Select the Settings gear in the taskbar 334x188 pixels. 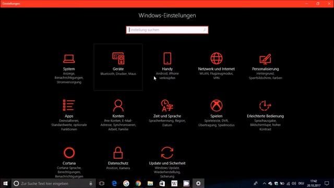point(198,183)
